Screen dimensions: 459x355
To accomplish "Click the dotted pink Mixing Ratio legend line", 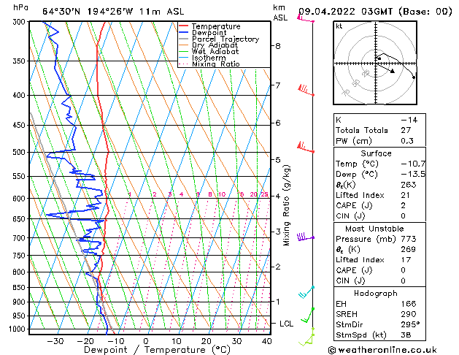I will click(x=184, y=64).
